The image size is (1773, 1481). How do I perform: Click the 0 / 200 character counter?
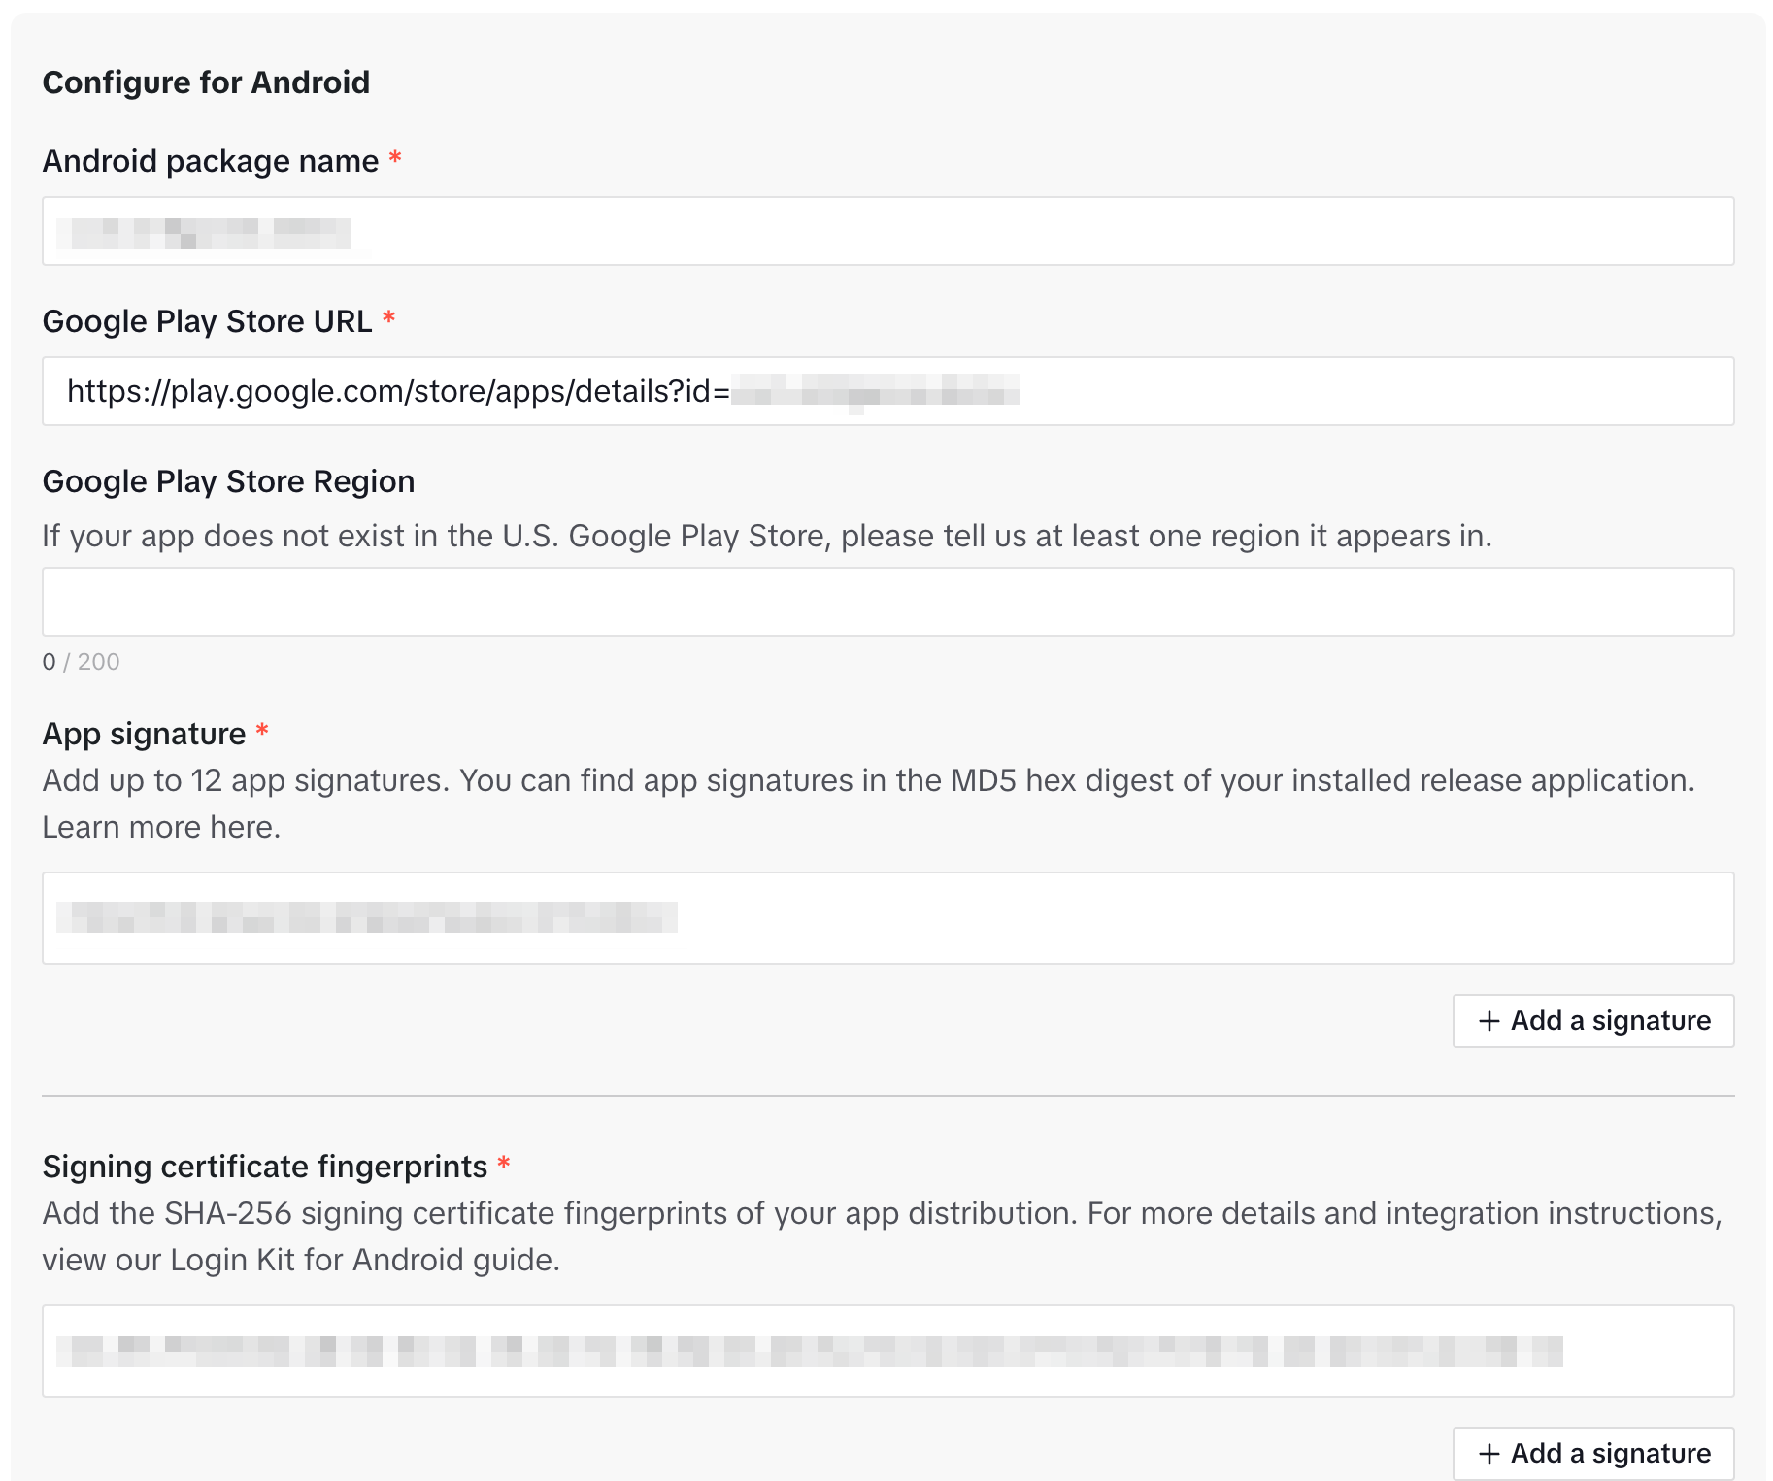pyautogui.click(x=81, y=662)
